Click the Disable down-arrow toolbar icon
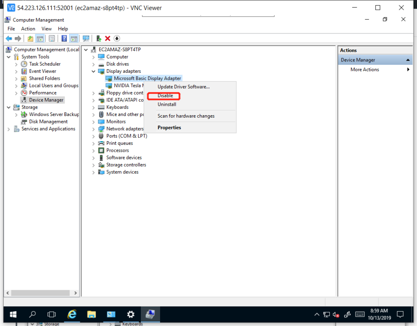 point(117,39)
